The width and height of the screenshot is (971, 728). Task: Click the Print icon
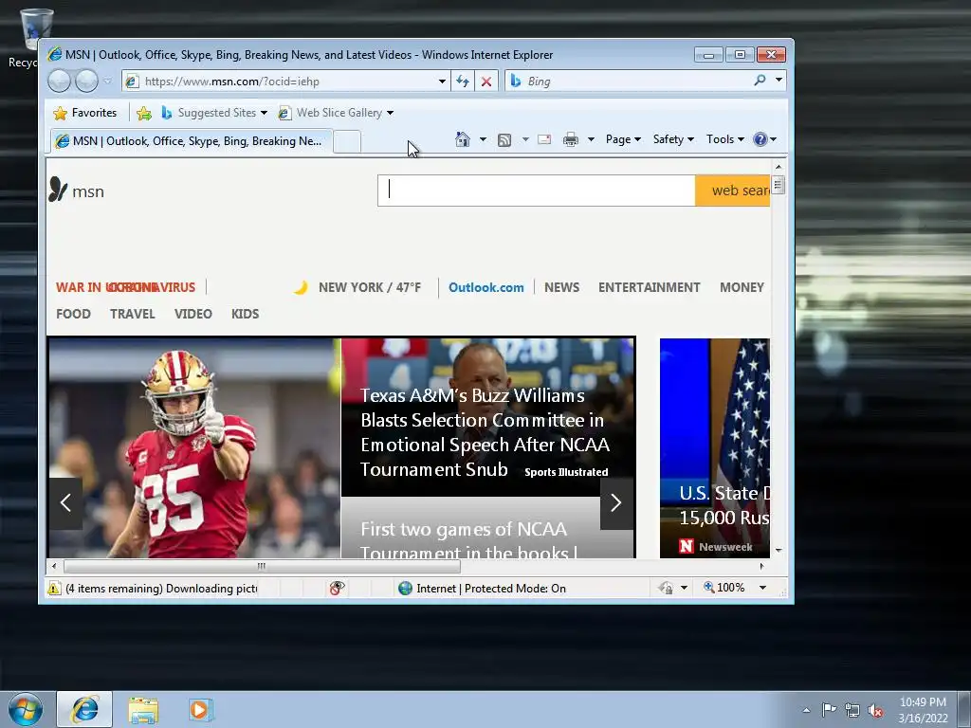[x=570, y=139]
